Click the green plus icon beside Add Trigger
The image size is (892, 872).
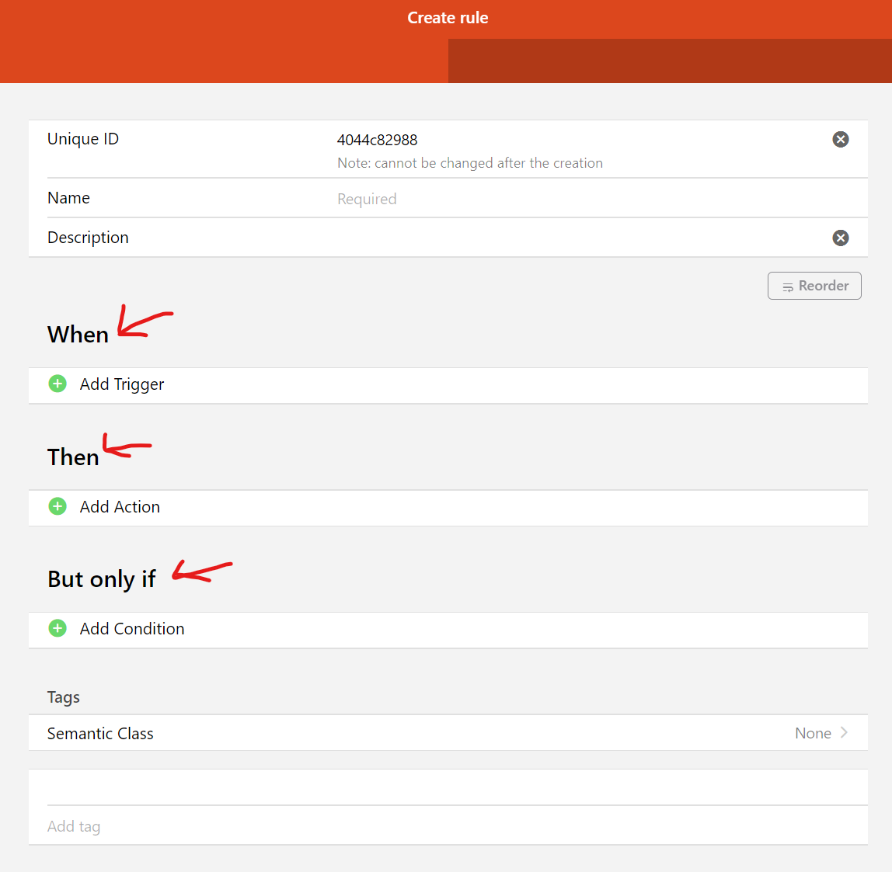(x=57, y=384)
